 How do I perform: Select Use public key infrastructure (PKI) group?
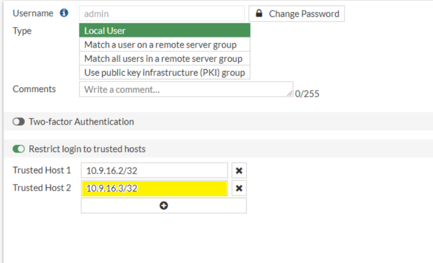tap(165, 72)
